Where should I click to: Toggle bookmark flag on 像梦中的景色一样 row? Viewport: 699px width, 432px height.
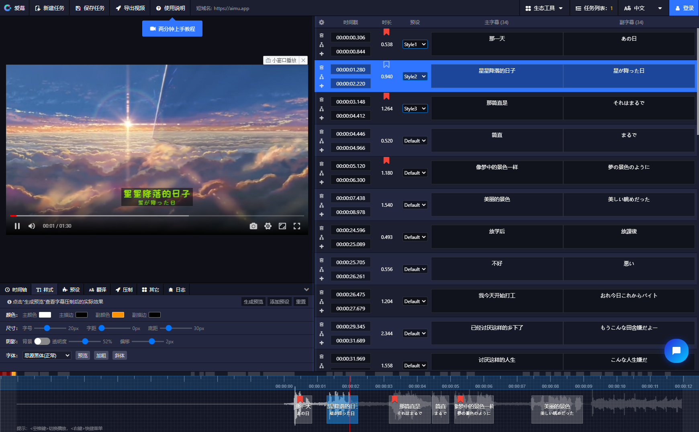(x=386, y=161)
